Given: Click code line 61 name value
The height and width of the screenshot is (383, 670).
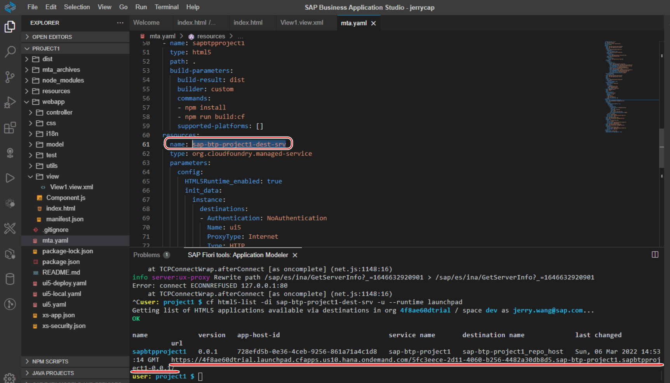Looking at the screenshot, I should pyautogui.click(x=239, y=144).
